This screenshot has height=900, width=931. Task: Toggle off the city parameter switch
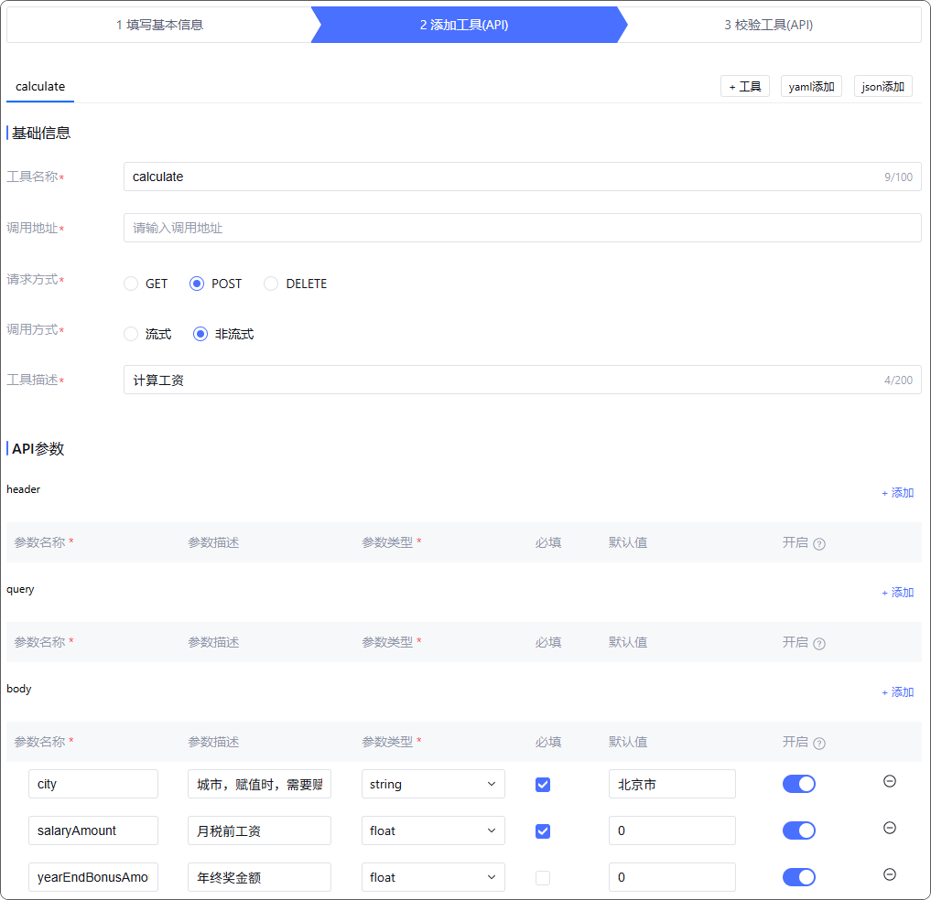click(x=798, y=784)
